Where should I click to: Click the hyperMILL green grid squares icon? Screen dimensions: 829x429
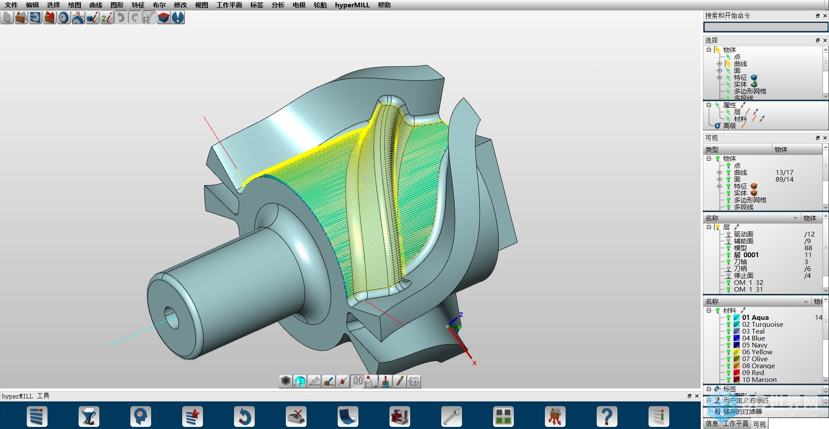point(503,417)
